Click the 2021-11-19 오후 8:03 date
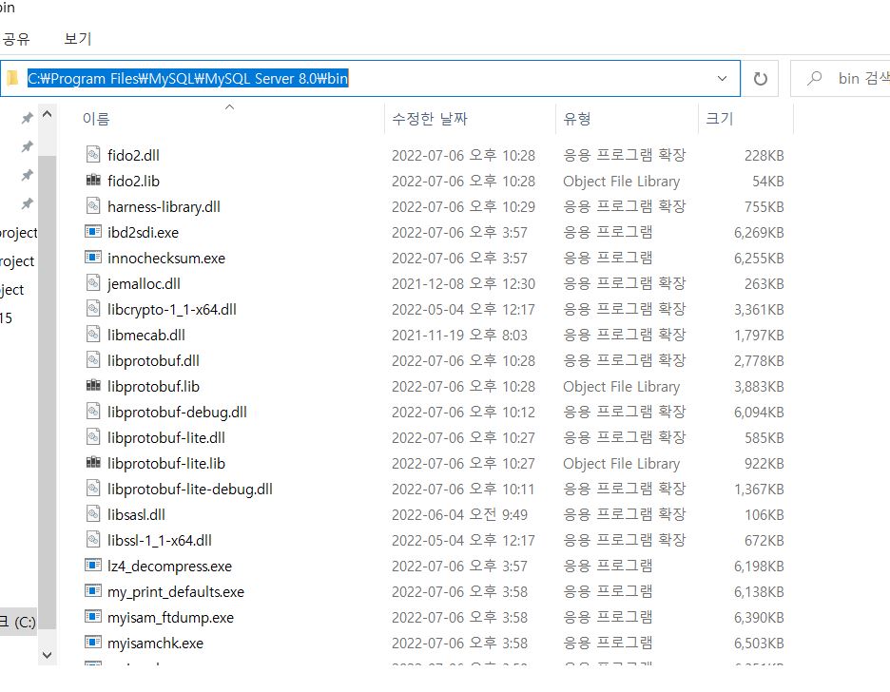The image size is (890, 692). (459, 335)
